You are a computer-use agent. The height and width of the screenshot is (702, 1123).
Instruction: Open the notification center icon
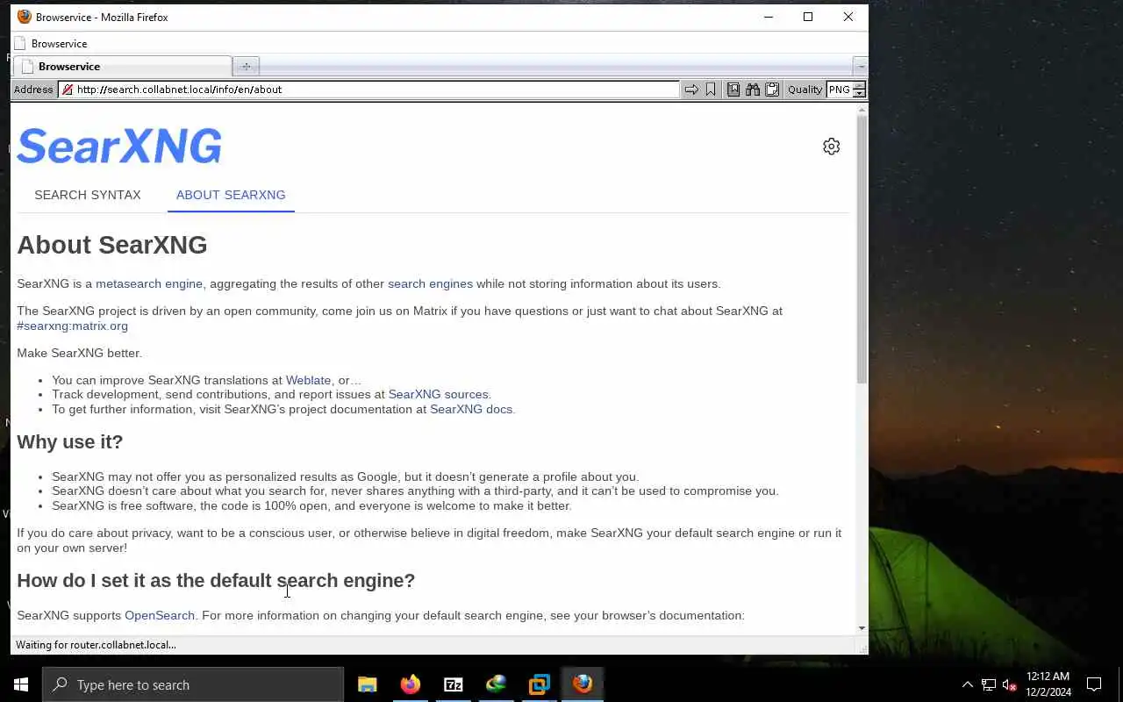pos(1094,685)
